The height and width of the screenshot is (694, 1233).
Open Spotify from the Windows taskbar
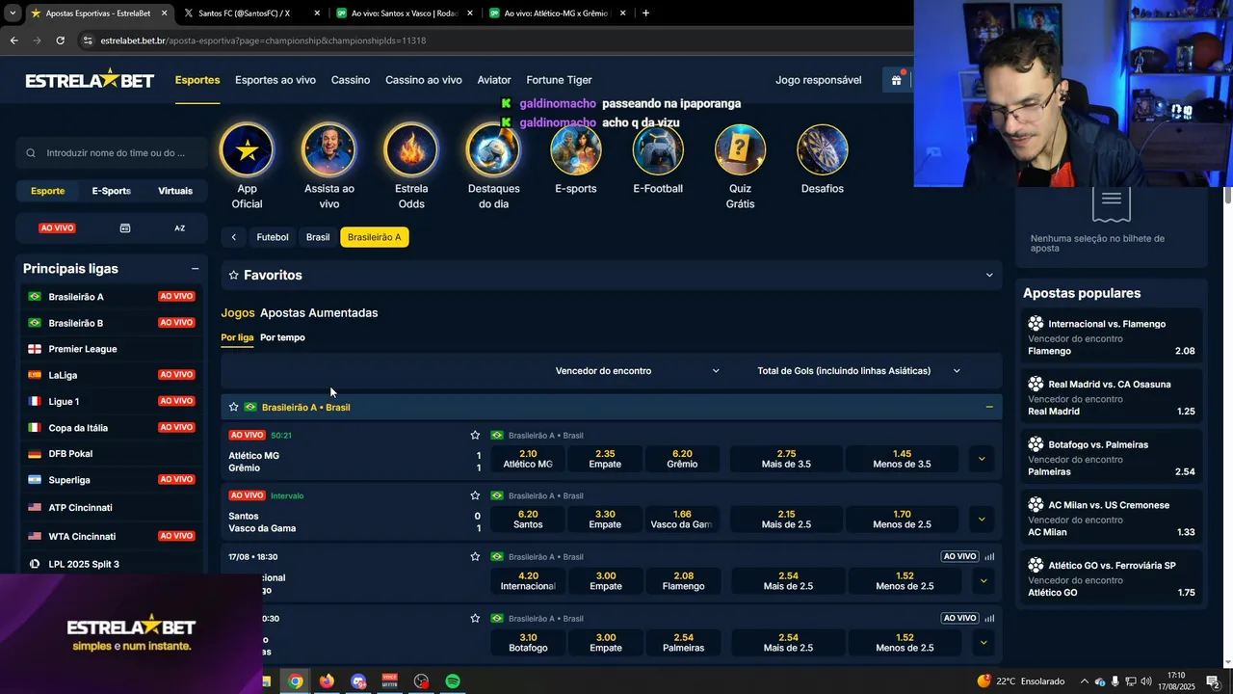(x=453, y=681)
